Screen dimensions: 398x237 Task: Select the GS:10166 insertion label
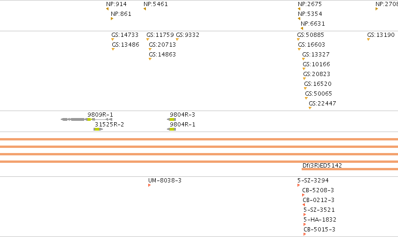[316, 64]
